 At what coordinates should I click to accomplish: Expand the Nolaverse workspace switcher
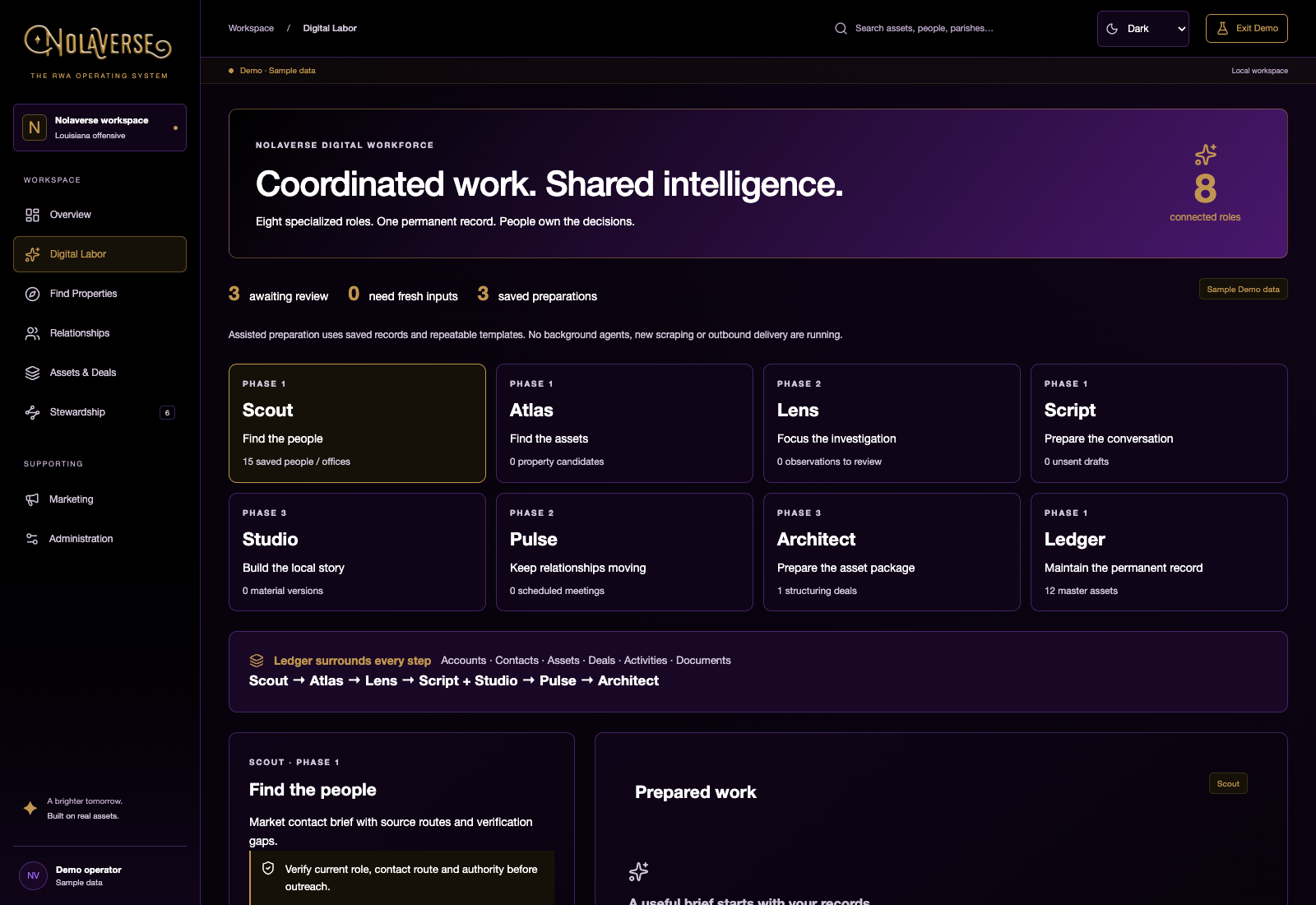coord(100,128)
